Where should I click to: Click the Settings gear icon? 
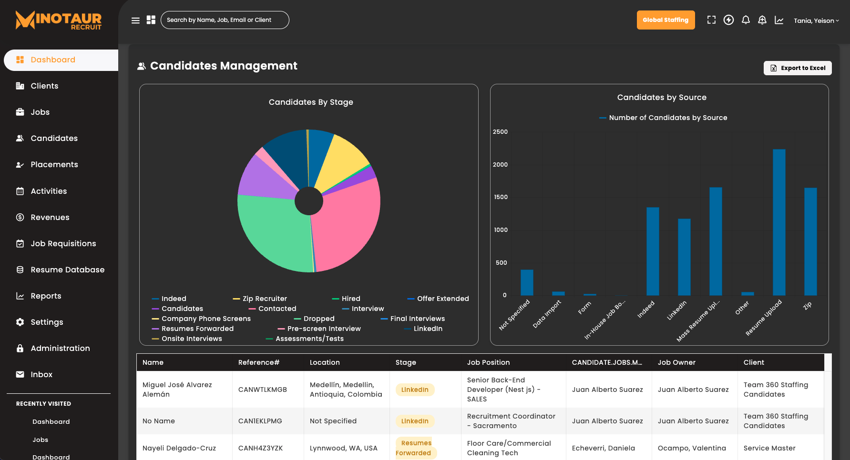click(x=20, y=322)
